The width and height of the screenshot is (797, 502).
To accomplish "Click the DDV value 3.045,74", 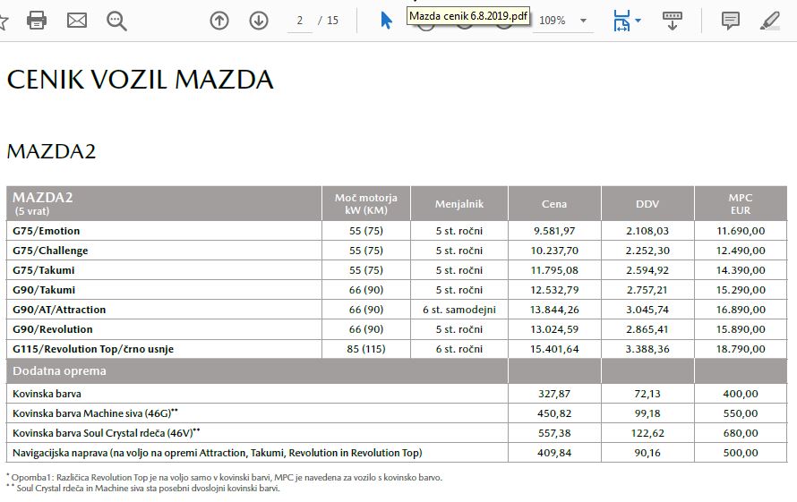I will click(647, 310).
